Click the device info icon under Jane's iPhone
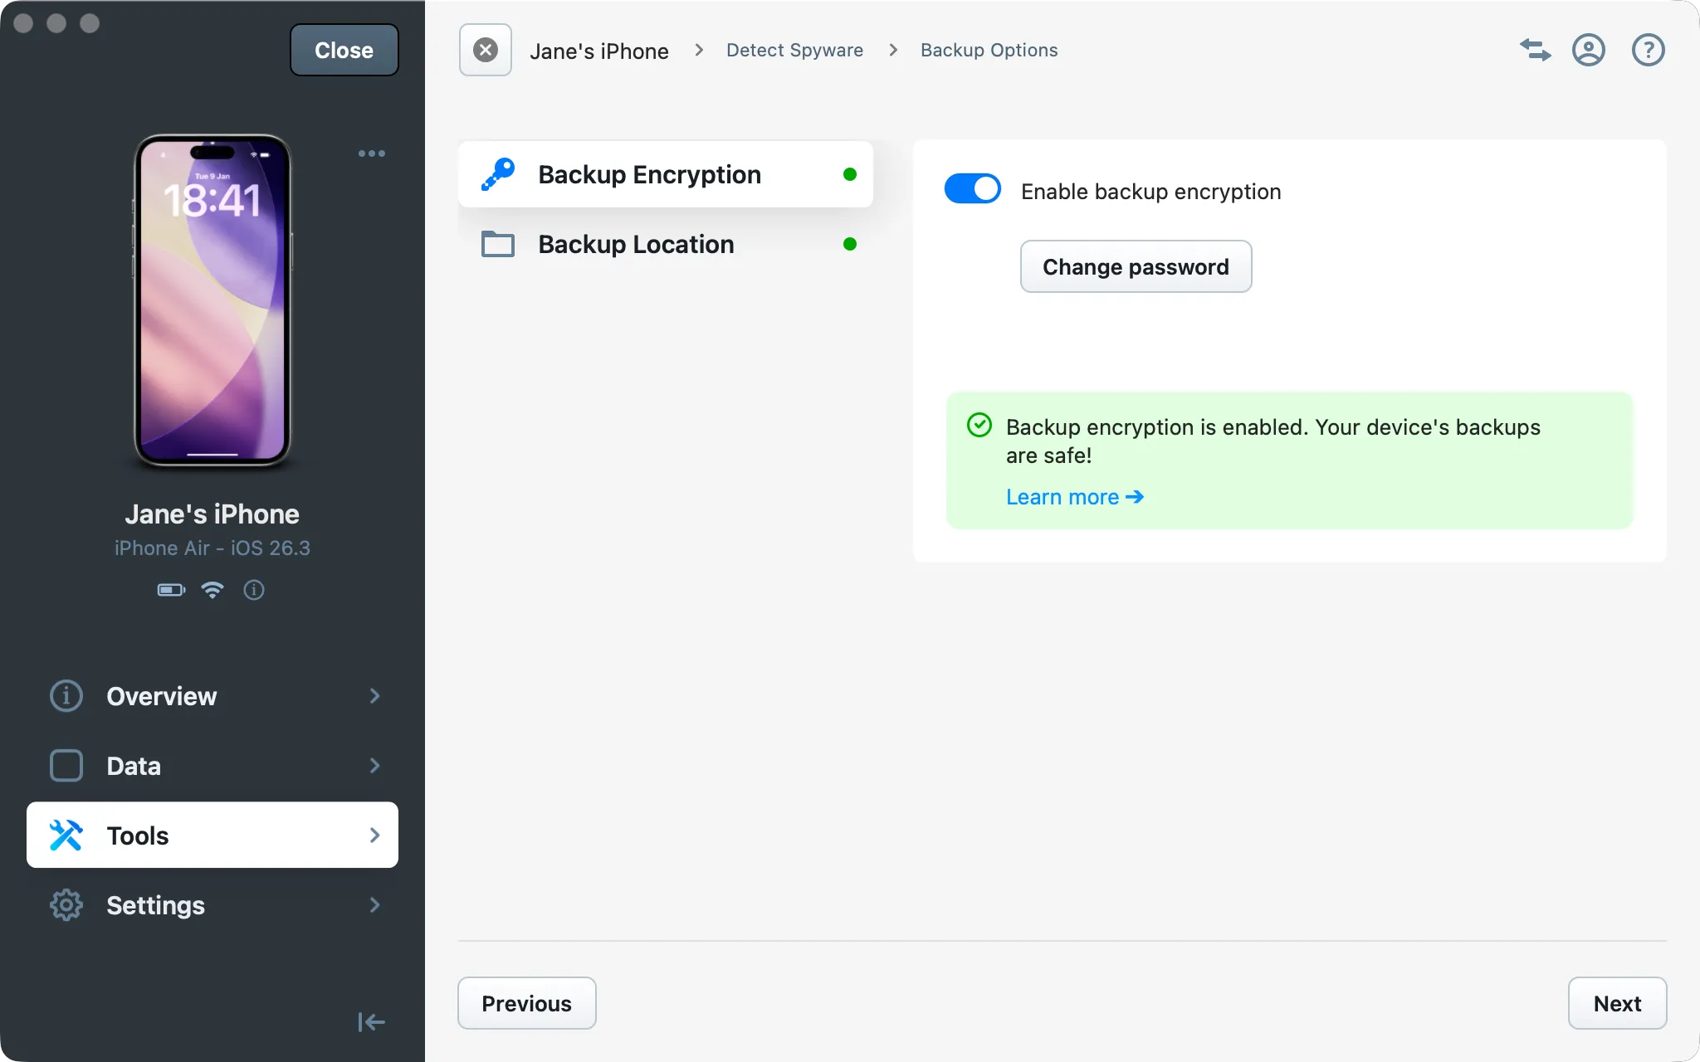The image size is (1700, 1062). click(254, 590)
